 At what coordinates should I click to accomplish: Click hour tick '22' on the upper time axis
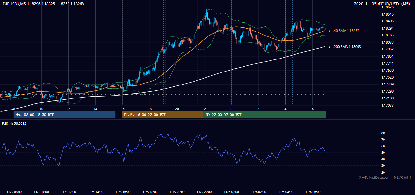pyautogui.click(x=204, y=109)
